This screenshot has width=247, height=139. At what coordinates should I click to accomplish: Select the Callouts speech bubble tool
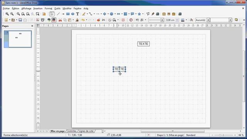132,14
